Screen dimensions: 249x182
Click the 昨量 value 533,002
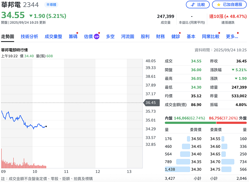pyautogui.click(x=239, y=96)
